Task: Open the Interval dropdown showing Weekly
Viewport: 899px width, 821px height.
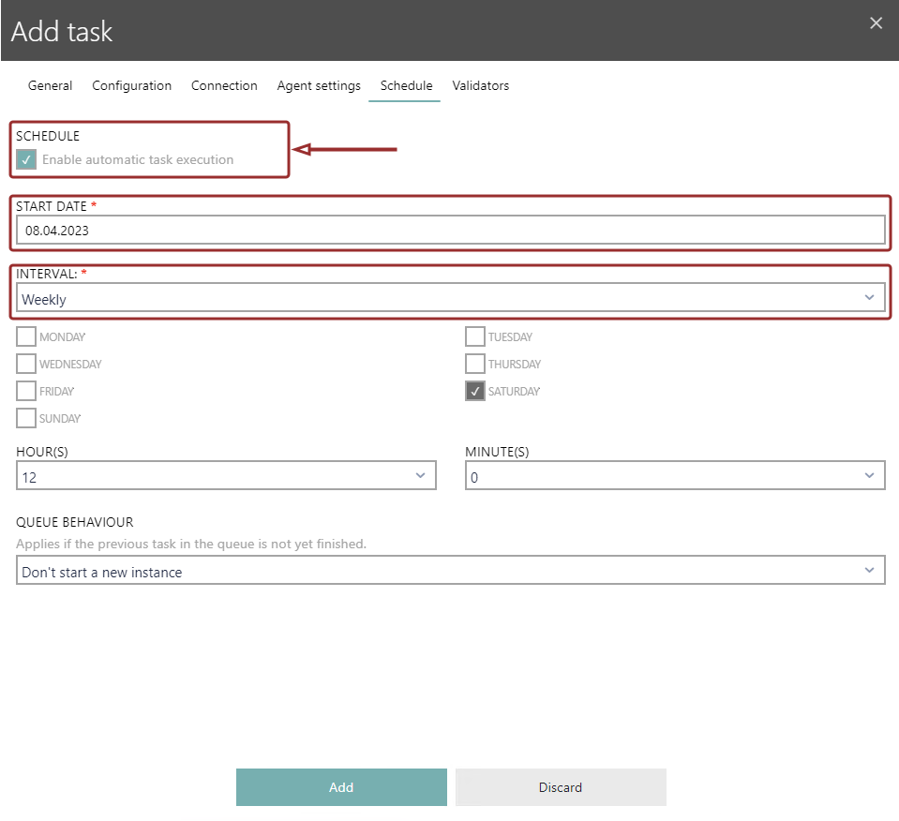Action: click(x=451, y=298)
